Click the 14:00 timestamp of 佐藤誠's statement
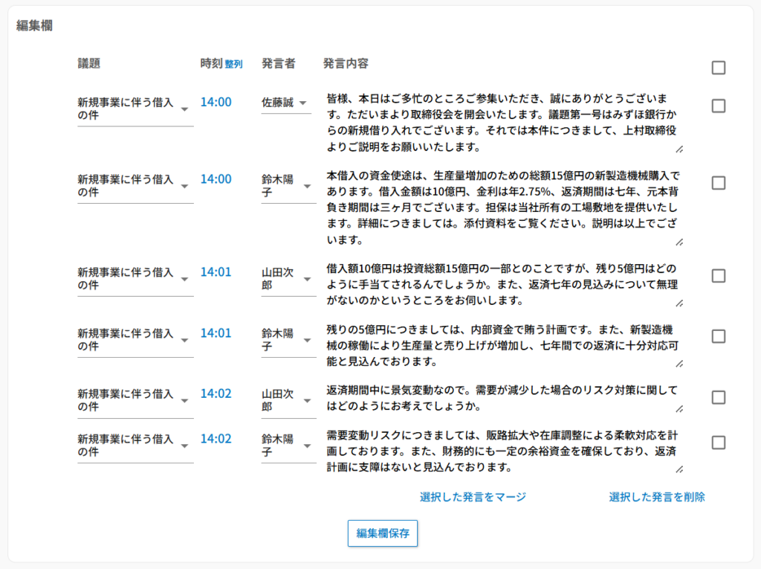The height and width of the screenshot is (569, 761). [216, 102]
